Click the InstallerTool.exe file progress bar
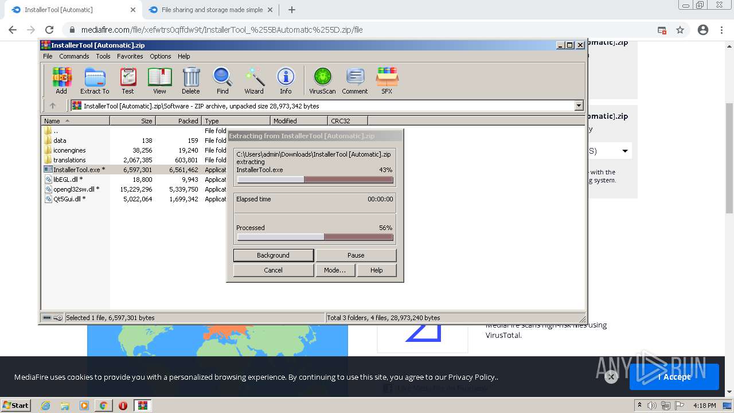The height and width of the screenshot is (413, 734). [315, 180]
